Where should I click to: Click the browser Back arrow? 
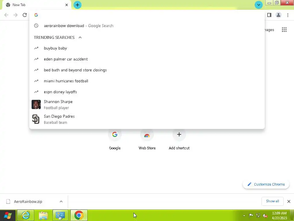point(6,15)
